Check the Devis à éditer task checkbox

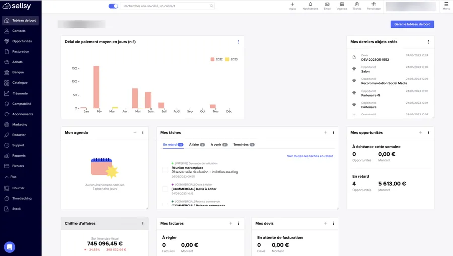[165, 189]
